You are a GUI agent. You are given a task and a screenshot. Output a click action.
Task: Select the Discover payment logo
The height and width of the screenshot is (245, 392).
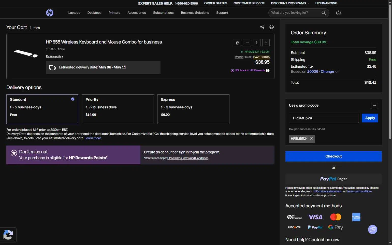(x=295, y=227)
